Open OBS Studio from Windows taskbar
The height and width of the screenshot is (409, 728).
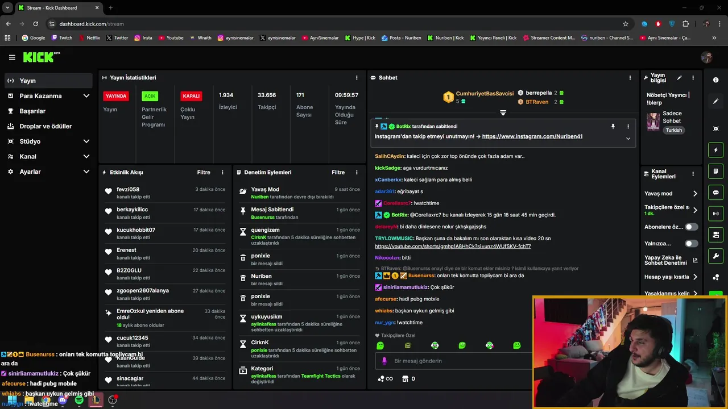[113, 400]
